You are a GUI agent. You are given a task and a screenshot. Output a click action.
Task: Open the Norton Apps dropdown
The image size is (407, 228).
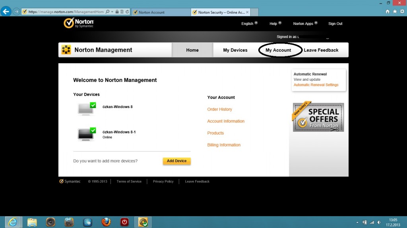(305, 24)
